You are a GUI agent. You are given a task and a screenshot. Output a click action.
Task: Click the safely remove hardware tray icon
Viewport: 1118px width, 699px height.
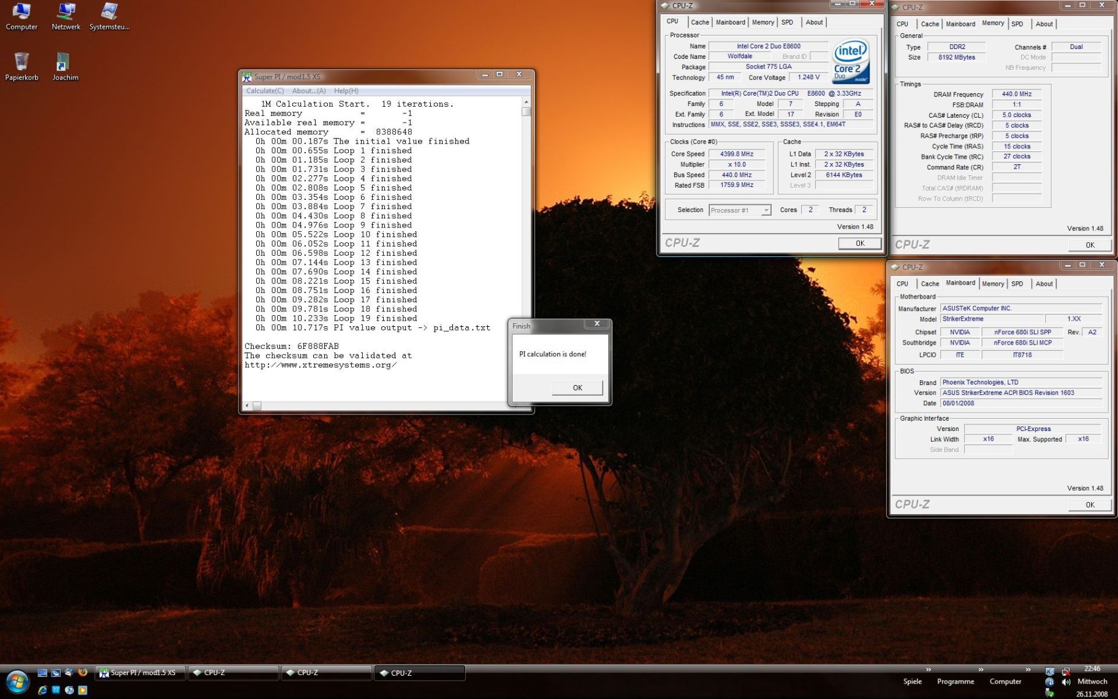(x=1050, y=693)
